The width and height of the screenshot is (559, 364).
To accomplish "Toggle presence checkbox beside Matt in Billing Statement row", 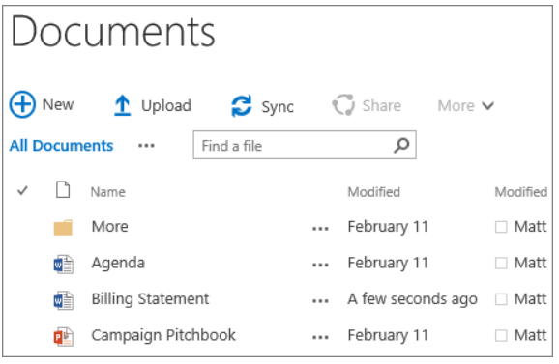I will (x=501, y=299).
